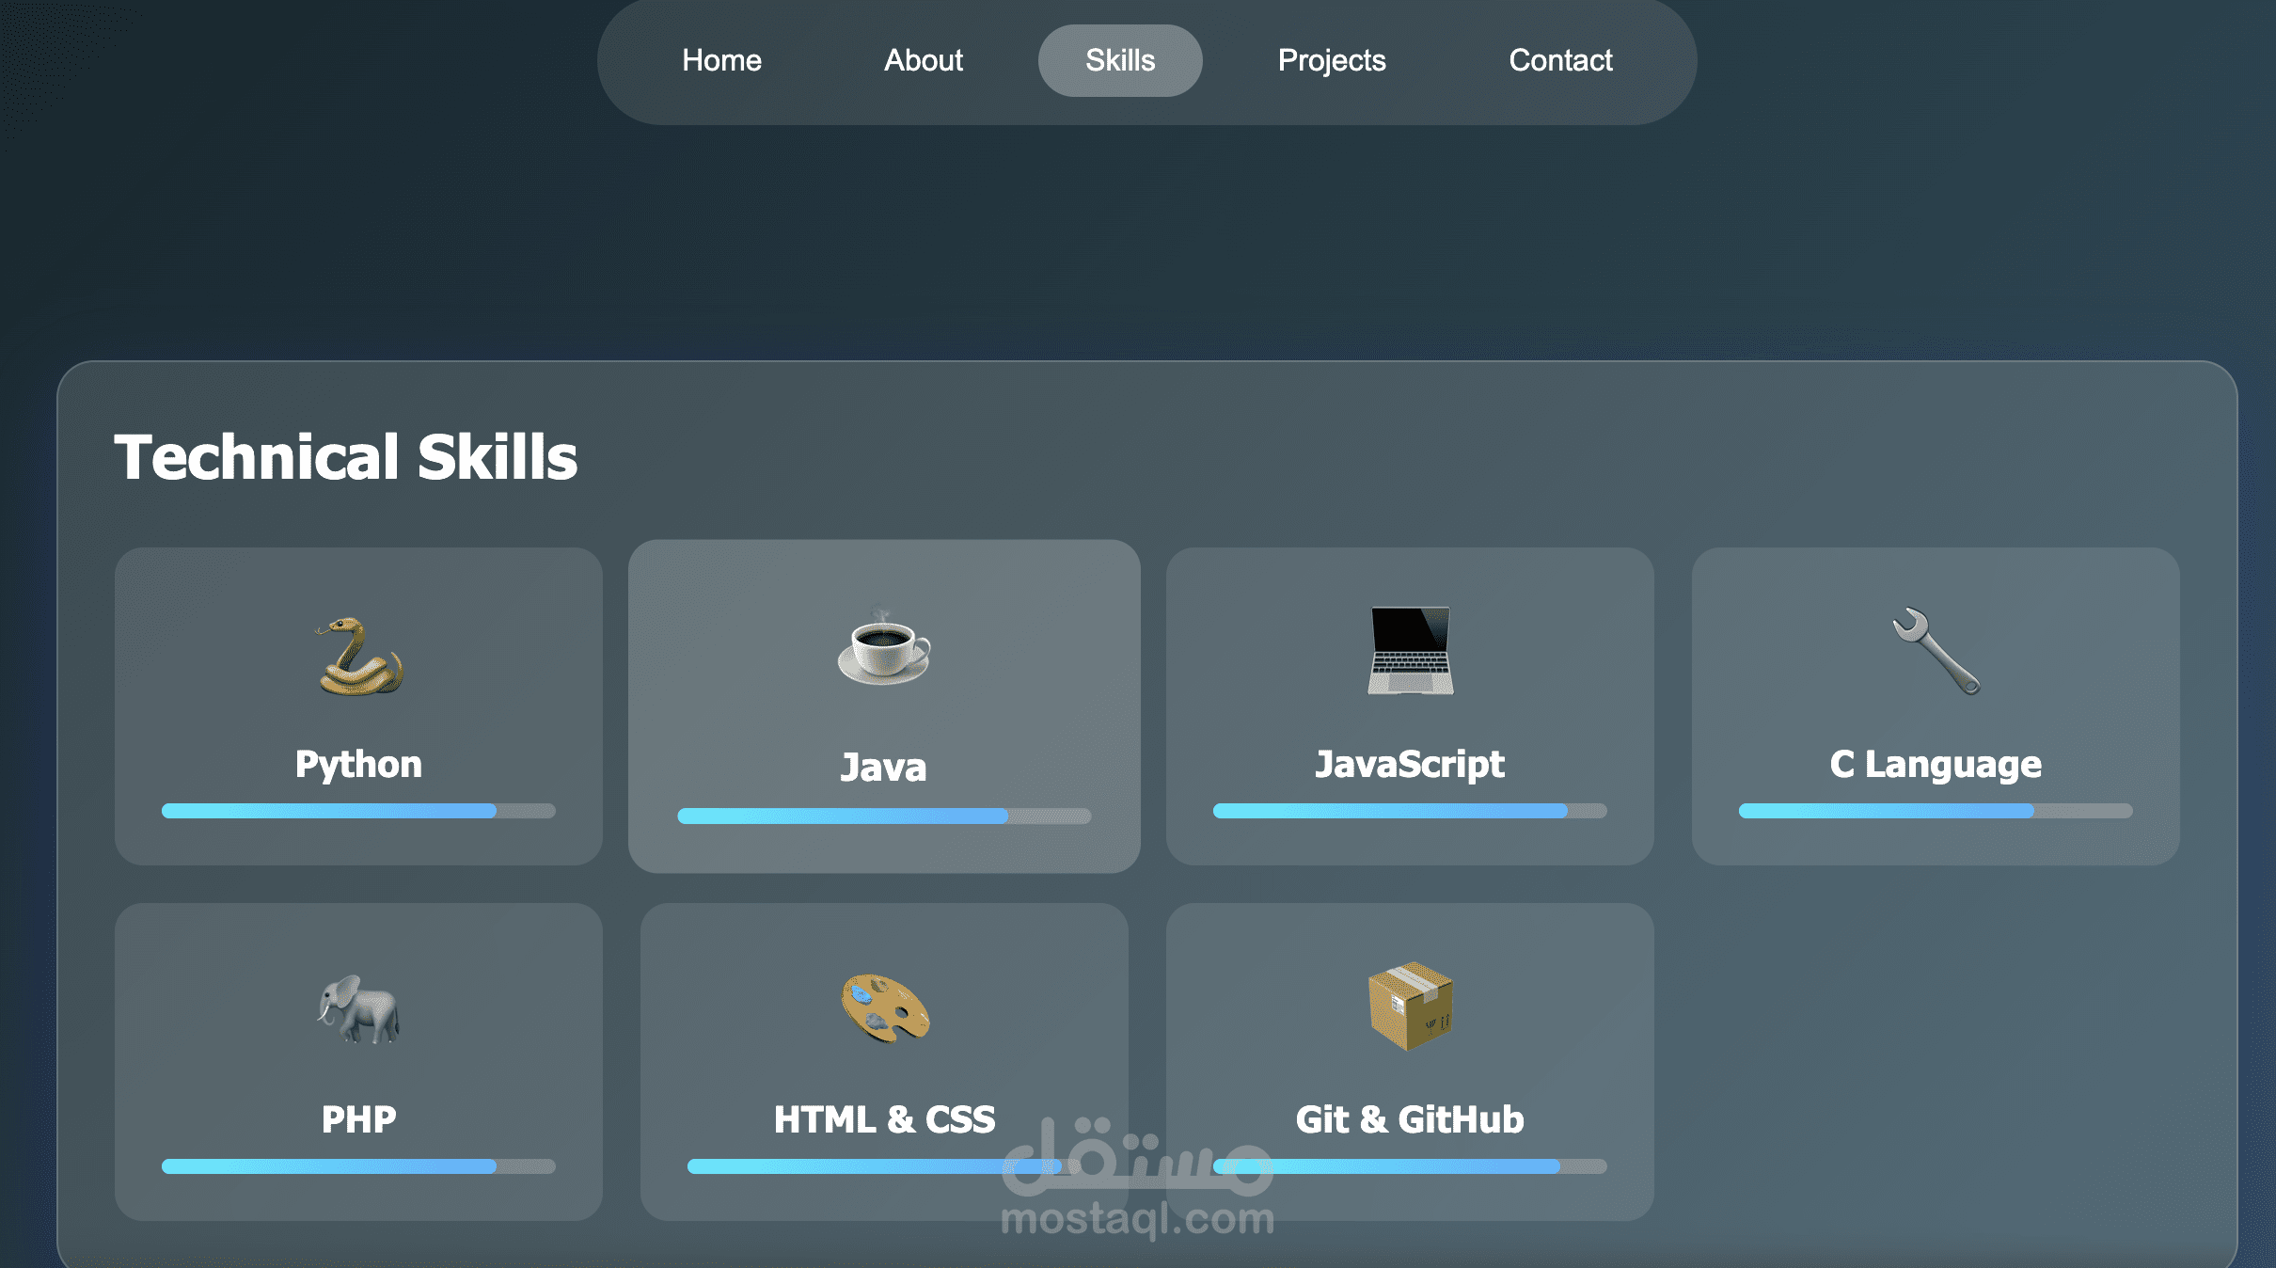The height and width of the screenshot is (1268, 2276).
Task: Click the HTML & CSS palette icon
Action: pyautogui.click(x=884, y=1007)
